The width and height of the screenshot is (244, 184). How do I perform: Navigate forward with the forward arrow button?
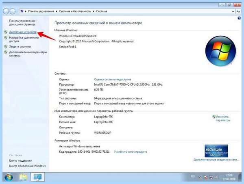[x=13, y=11]
